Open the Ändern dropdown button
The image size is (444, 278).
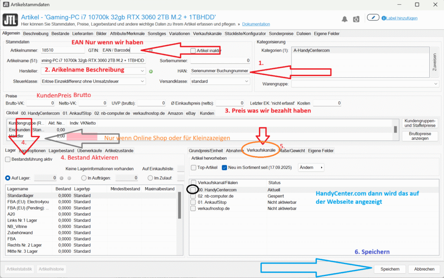312,168
